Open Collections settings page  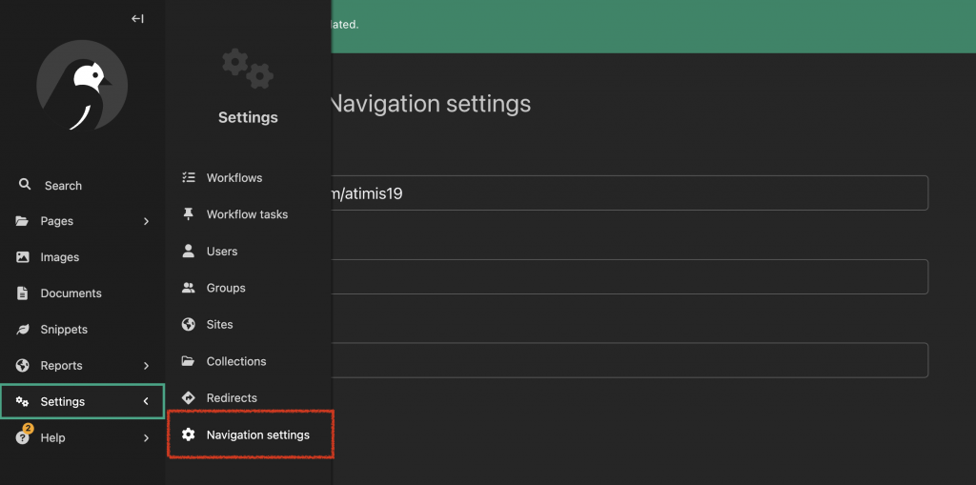[236, 361]
